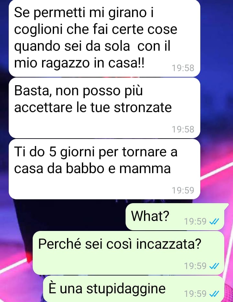Viewport: 233px width, 302px height.
Task: Click the text "mio ragazzo in casa!!"
Action: (79, 63)
